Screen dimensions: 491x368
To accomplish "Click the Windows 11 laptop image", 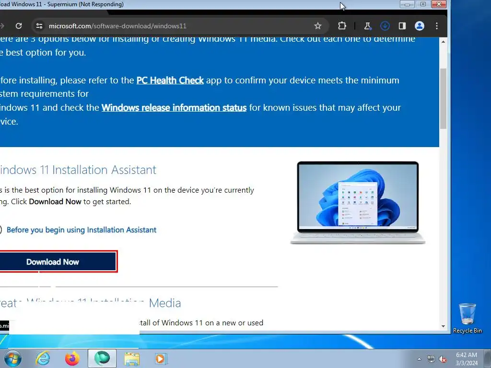I will 358,203.
